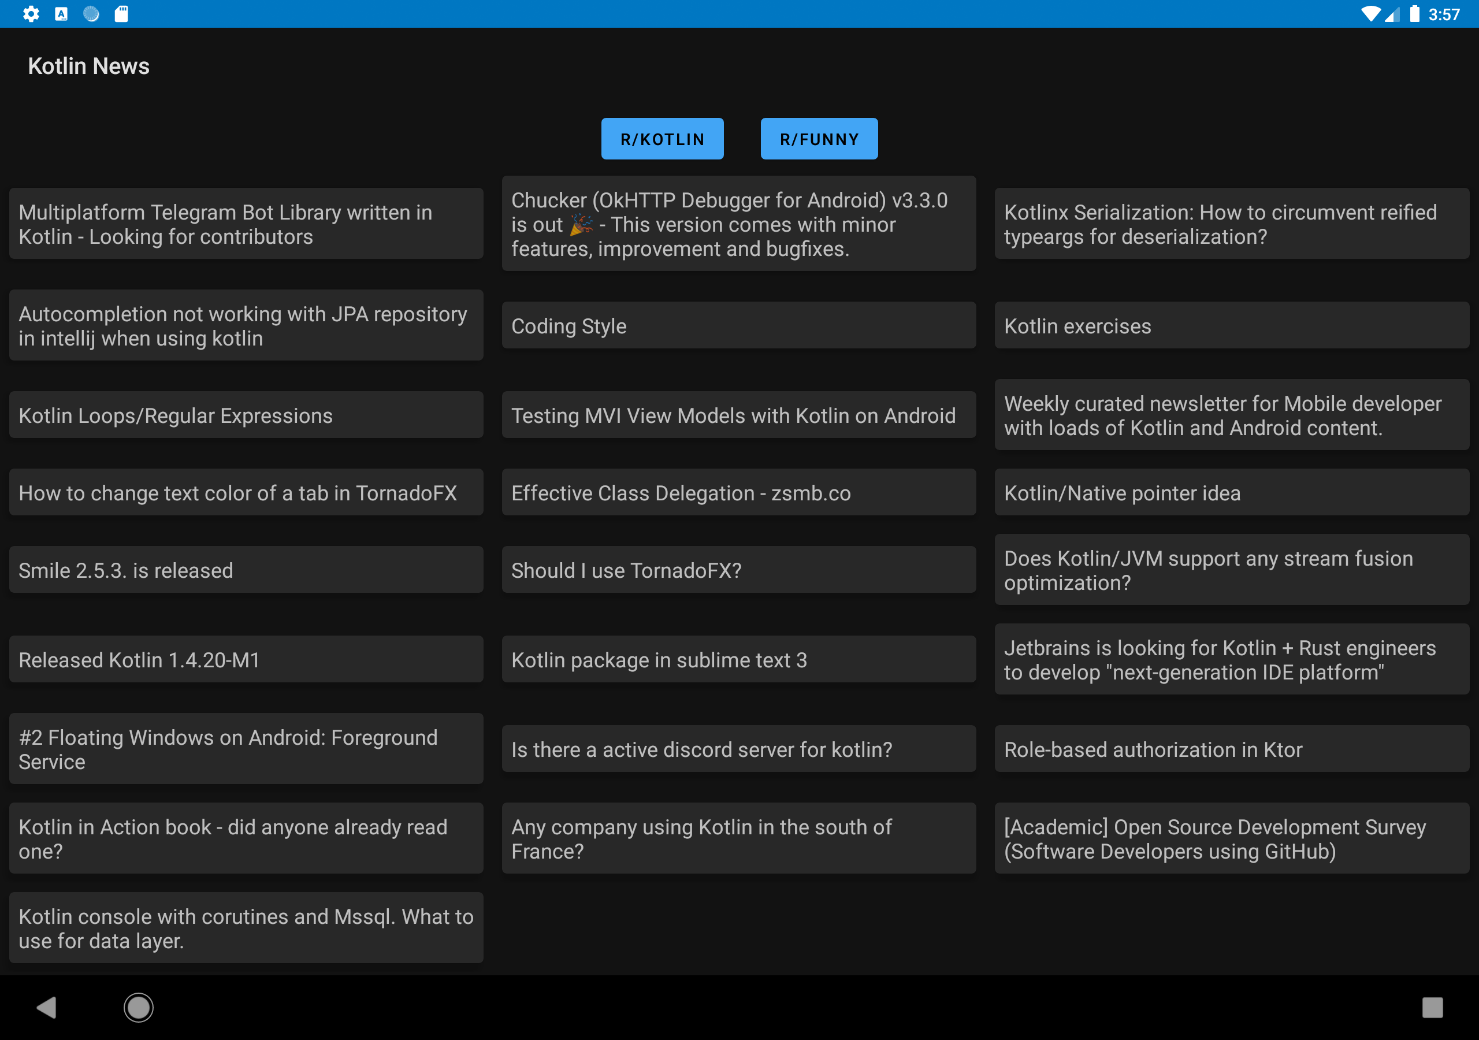Screen dimensions: 1479x1040
Task: Open Smile 2.5.3. is released post
Action: pyautogui.click(x=246, y=570)
